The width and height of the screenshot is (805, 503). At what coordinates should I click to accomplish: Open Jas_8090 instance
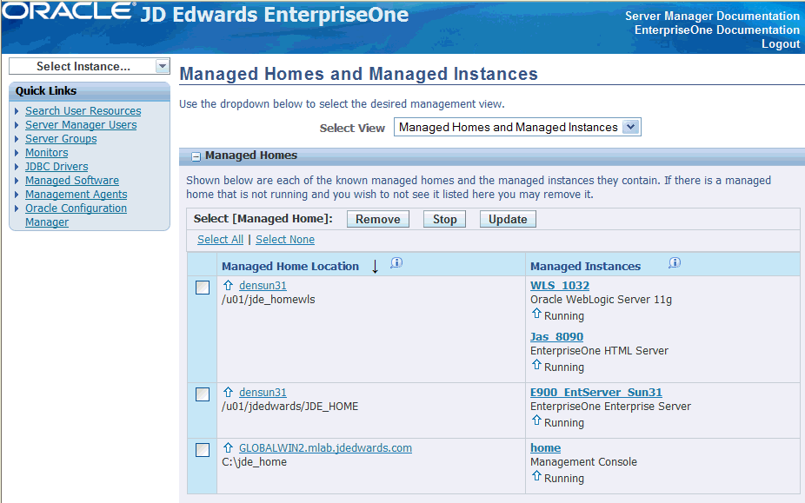(556, 337)
